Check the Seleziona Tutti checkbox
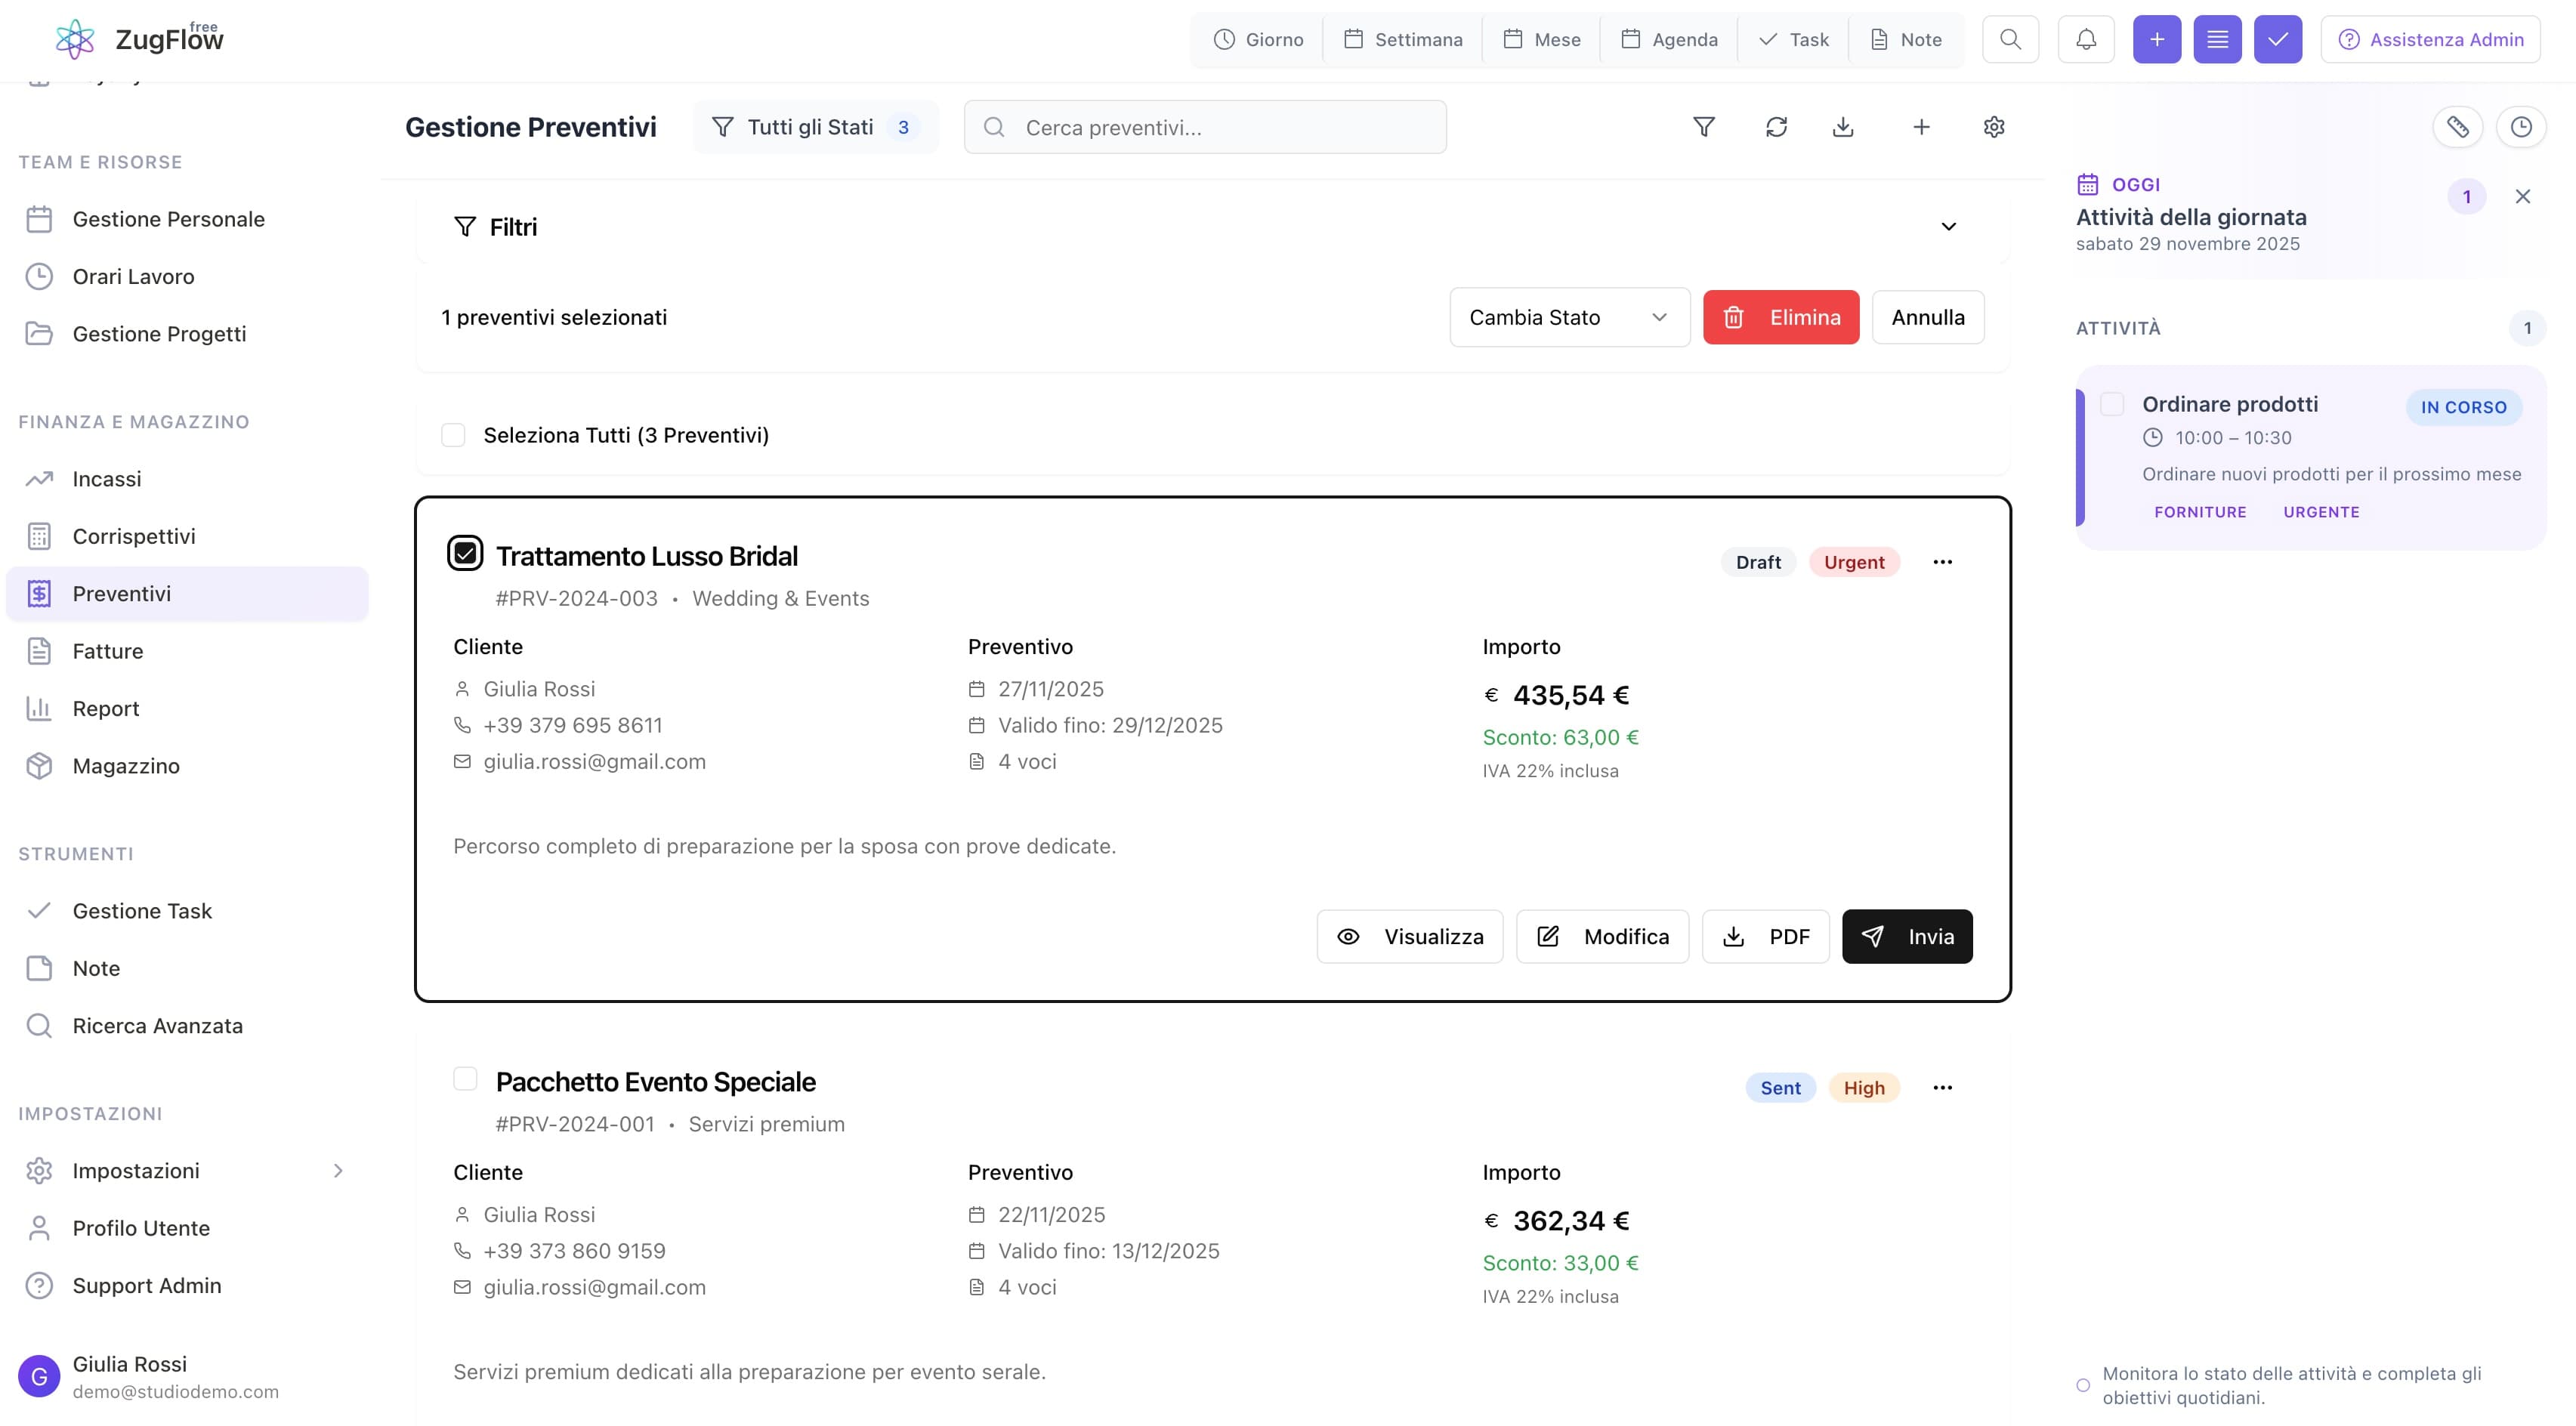The height and width of the screenshot is (1426, 2576). pos(453,435)
